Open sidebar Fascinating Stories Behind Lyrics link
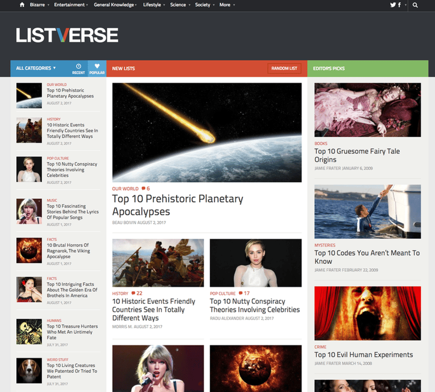Viewport: 435px width, 392px height. [x=72, y=212]
